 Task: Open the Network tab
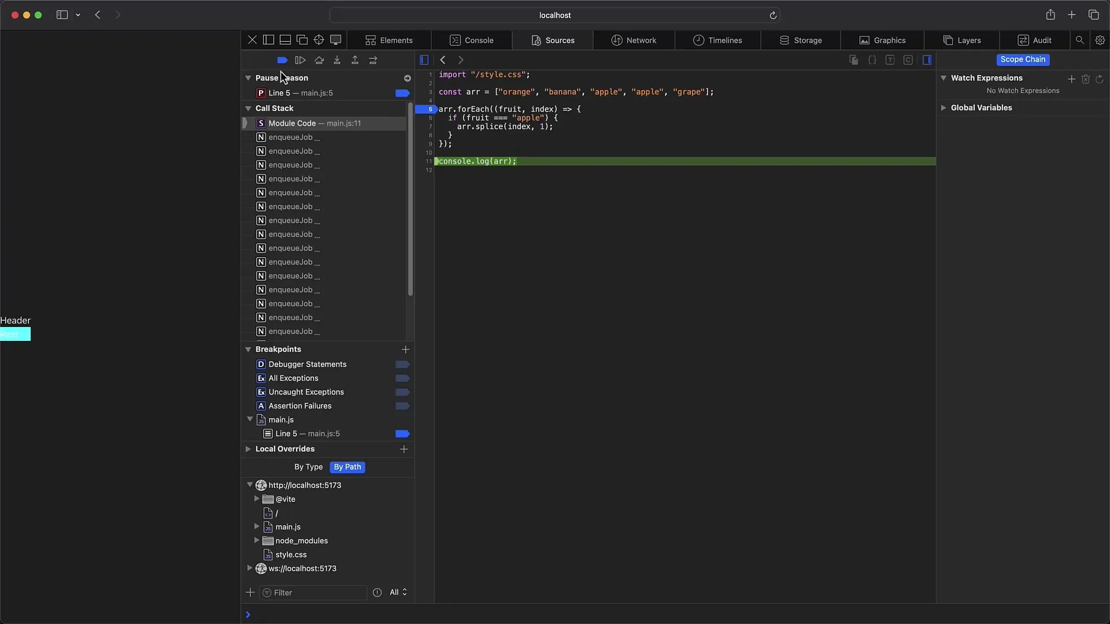634,40
